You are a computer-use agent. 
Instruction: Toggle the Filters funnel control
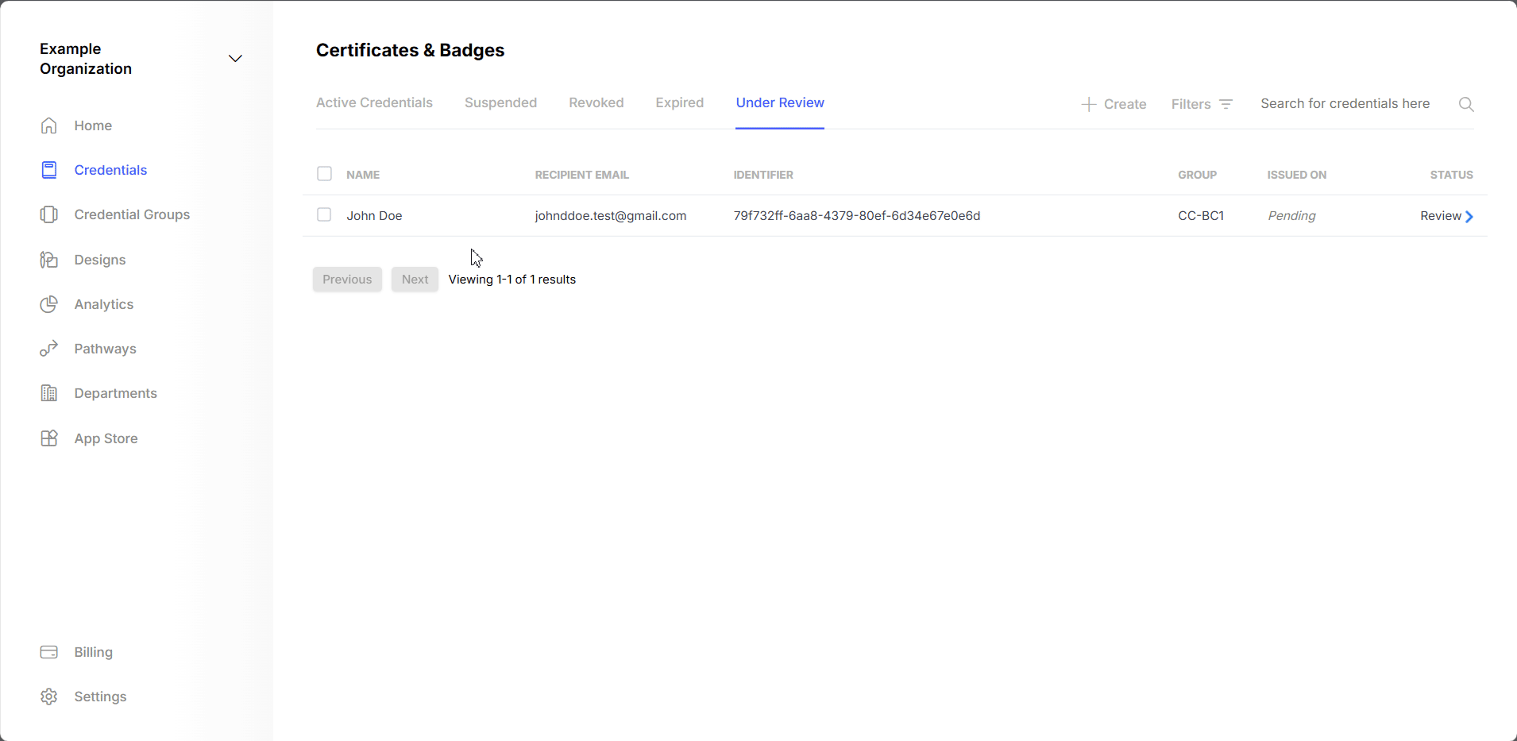tap(1226, 103)
